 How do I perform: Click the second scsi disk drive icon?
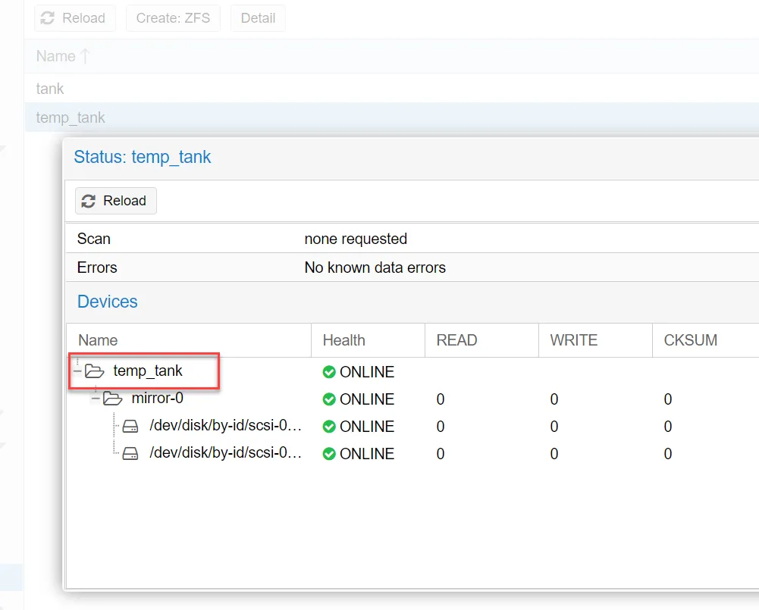130,453
